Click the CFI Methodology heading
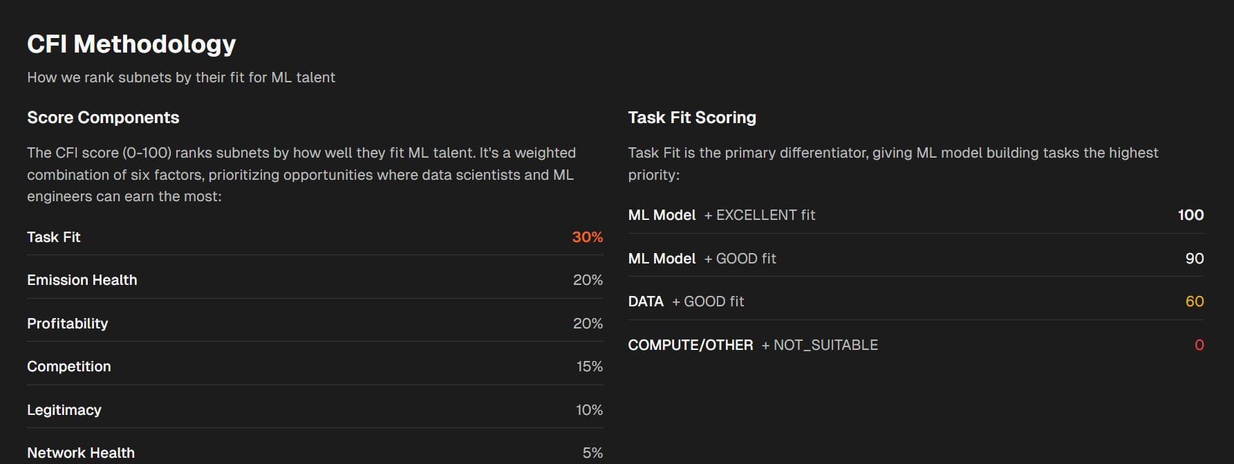This screenshot has height=464, width=1234. click(x=131, y=44)
